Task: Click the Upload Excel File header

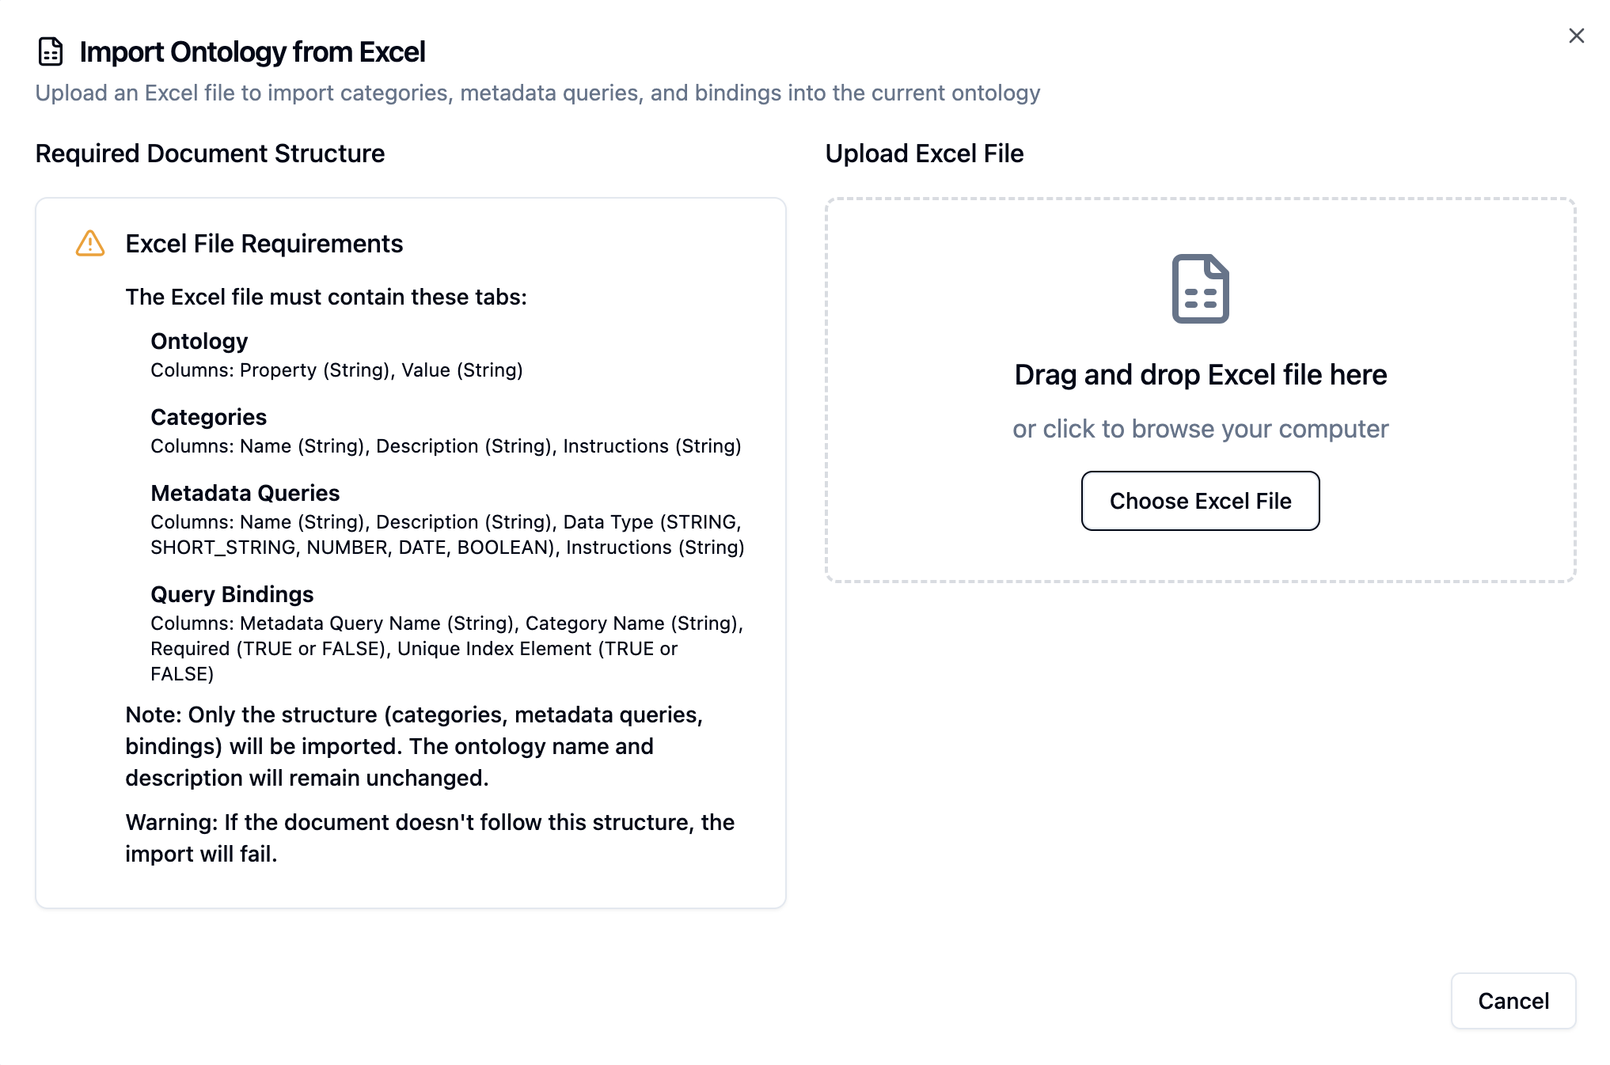Action: pyautogui.click(x=924, y=153)
